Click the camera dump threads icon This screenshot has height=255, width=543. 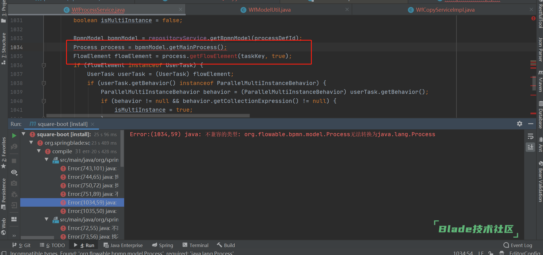[x=14, y=183]
